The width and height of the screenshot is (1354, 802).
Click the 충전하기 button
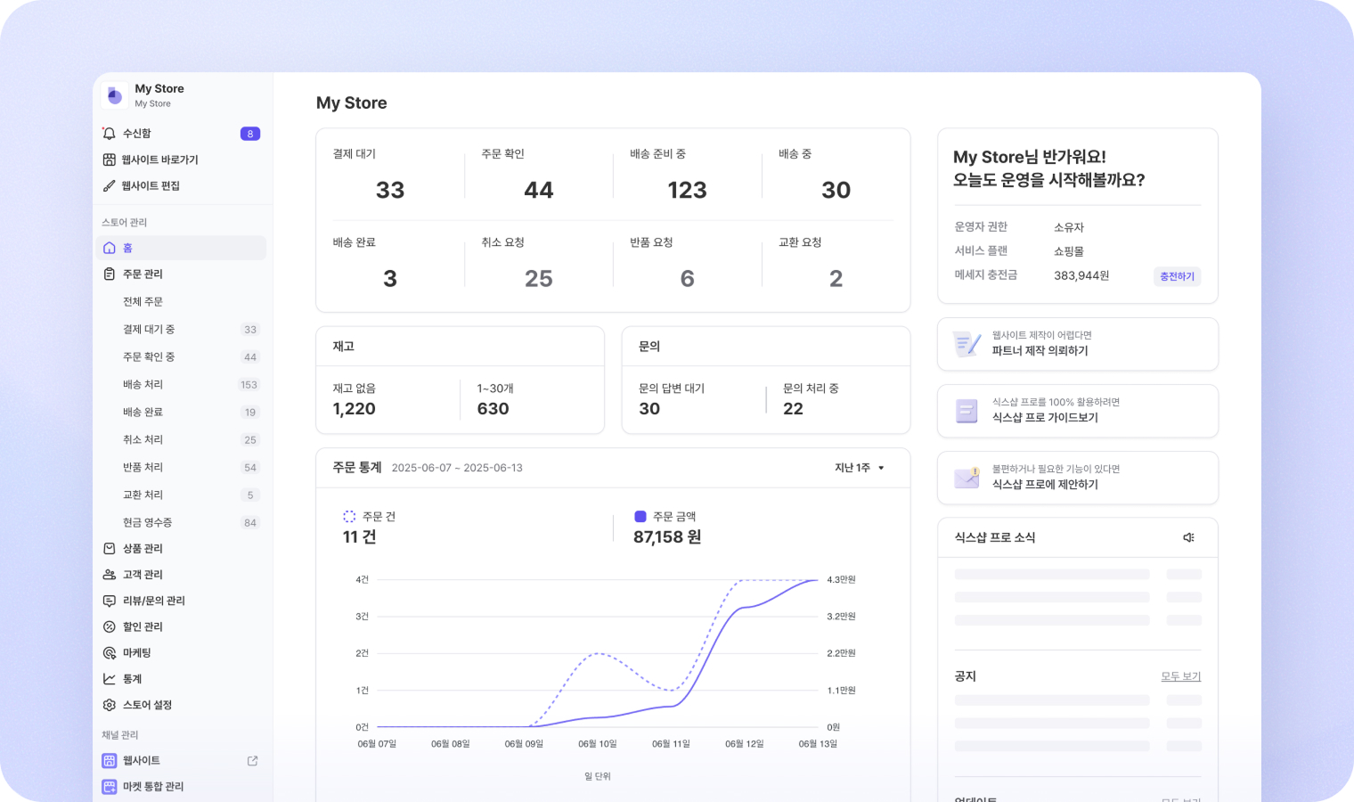click(x=1177, y=277)
